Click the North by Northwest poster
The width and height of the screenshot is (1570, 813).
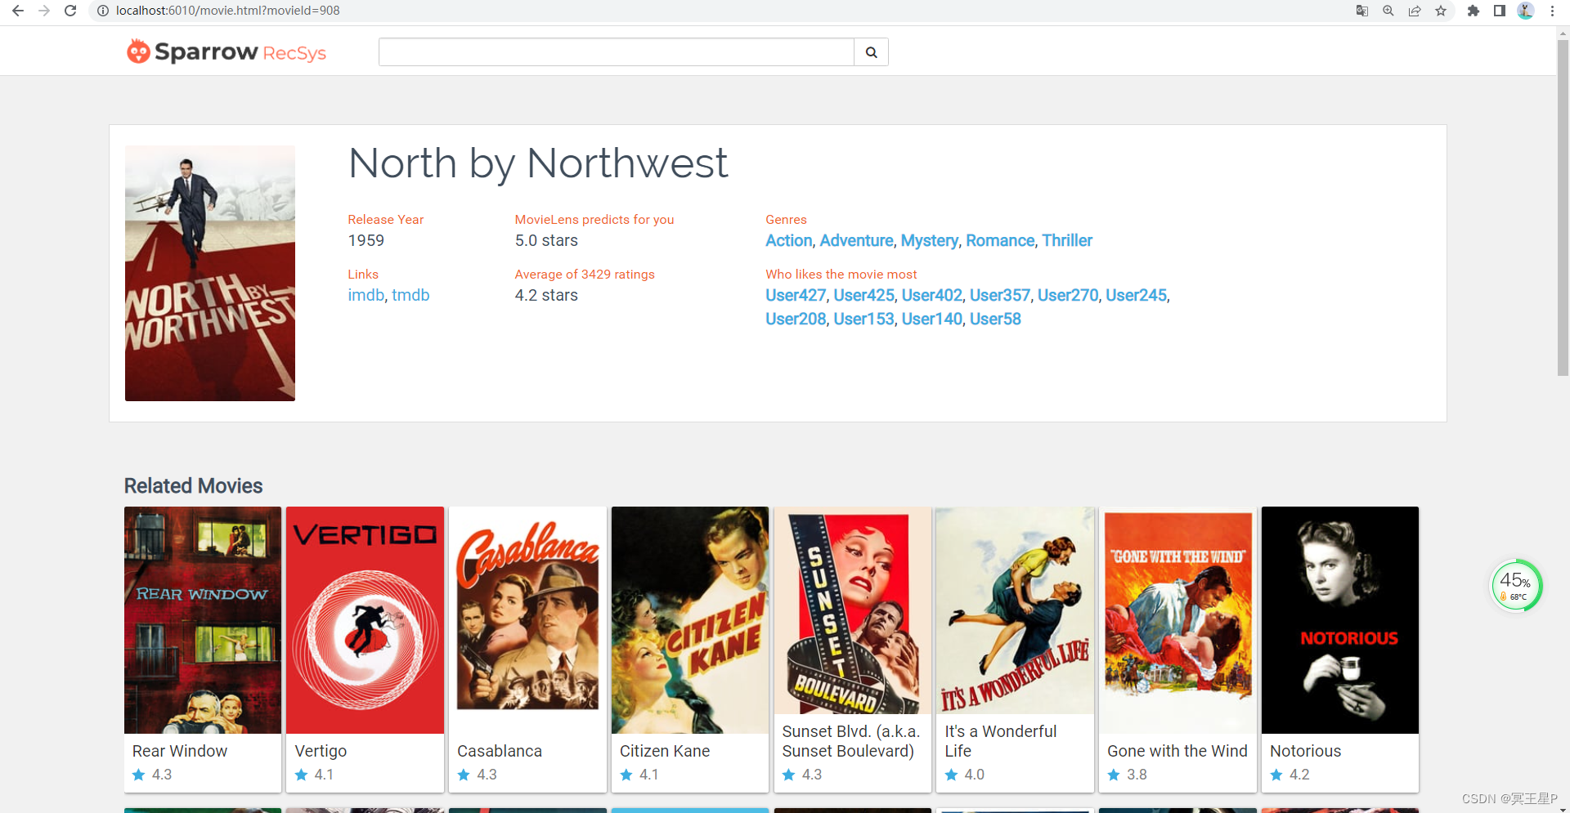(x=210, y=273)
